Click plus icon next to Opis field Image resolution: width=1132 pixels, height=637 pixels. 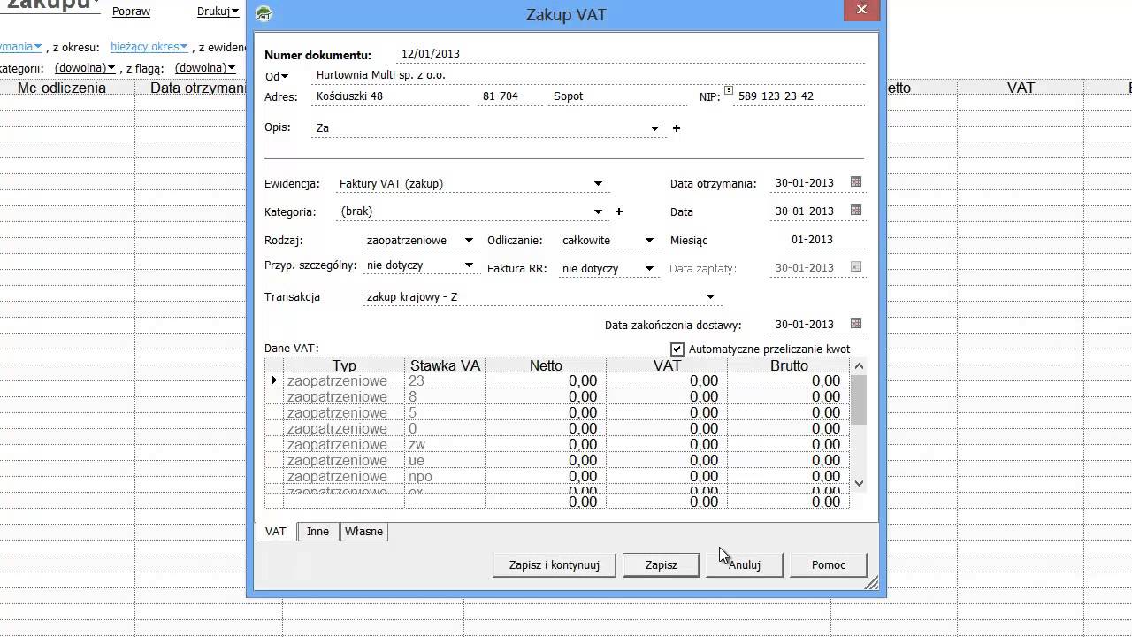pyautogui.click(x=677, y=128)
